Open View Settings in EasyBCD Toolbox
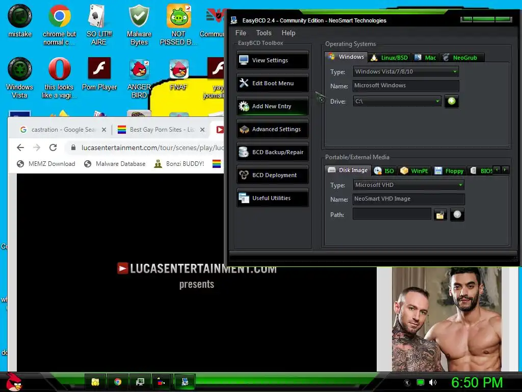The image size is (522, 392). click(x=272, y=60)
